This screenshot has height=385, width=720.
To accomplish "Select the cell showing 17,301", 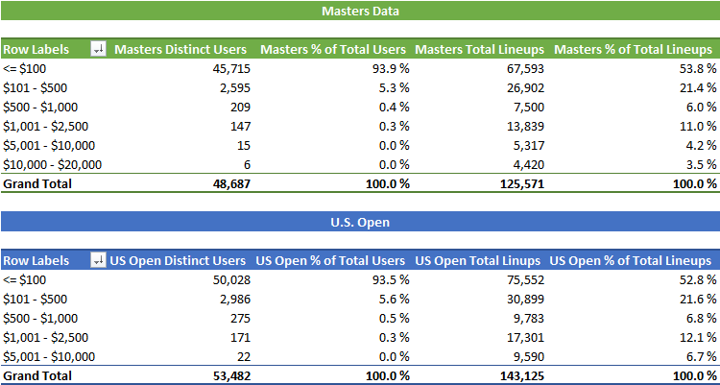I will [x=525, y=338].
